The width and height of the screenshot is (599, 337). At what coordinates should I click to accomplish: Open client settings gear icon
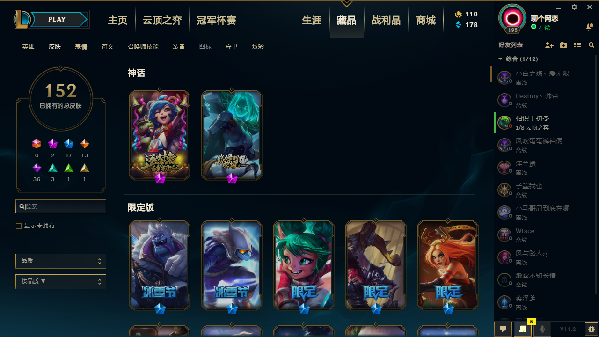pos(574,7)
